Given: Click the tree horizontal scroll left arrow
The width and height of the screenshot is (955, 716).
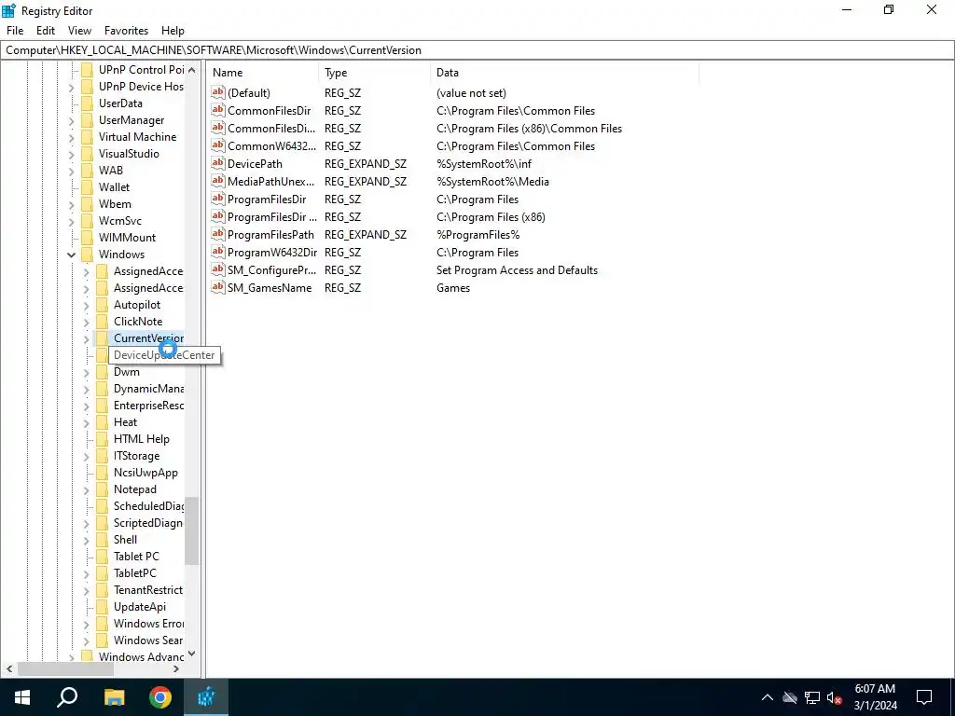Looking at the screenshot, I should click(x=9, y=668).
